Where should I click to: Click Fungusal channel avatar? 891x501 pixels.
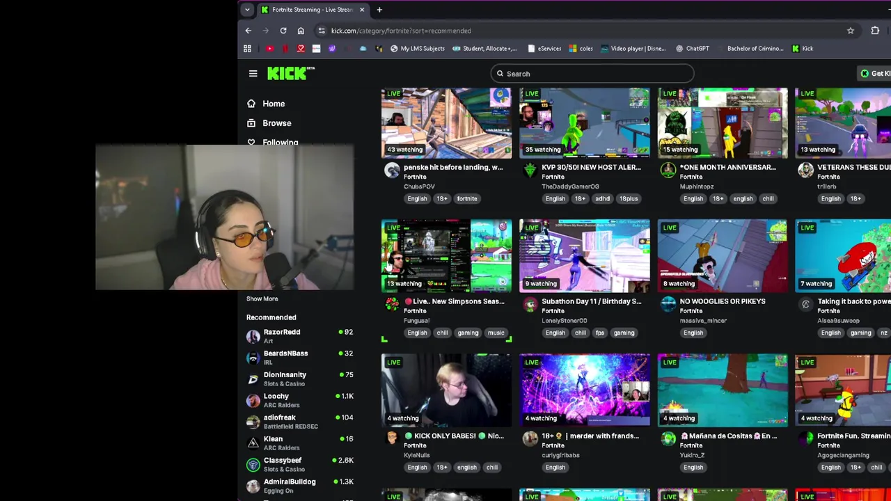click(392, 304)
